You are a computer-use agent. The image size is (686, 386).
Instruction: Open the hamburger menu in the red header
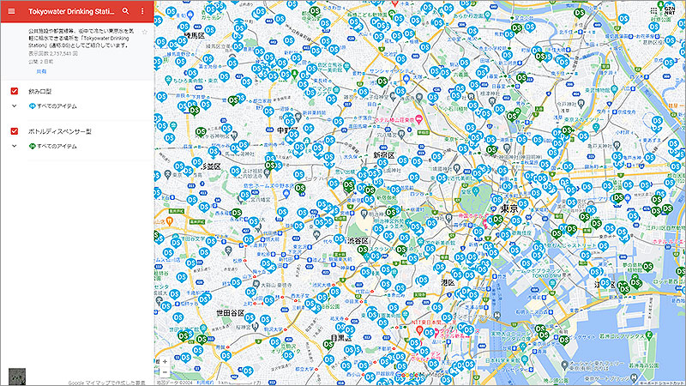11,12
